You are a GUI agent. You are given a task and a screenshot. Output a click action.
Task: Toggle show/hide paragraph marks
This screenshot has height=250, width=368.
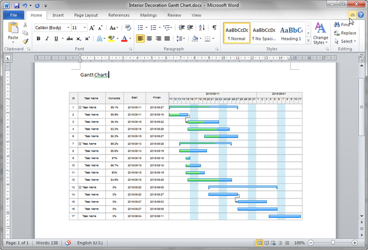pos(214,27)
